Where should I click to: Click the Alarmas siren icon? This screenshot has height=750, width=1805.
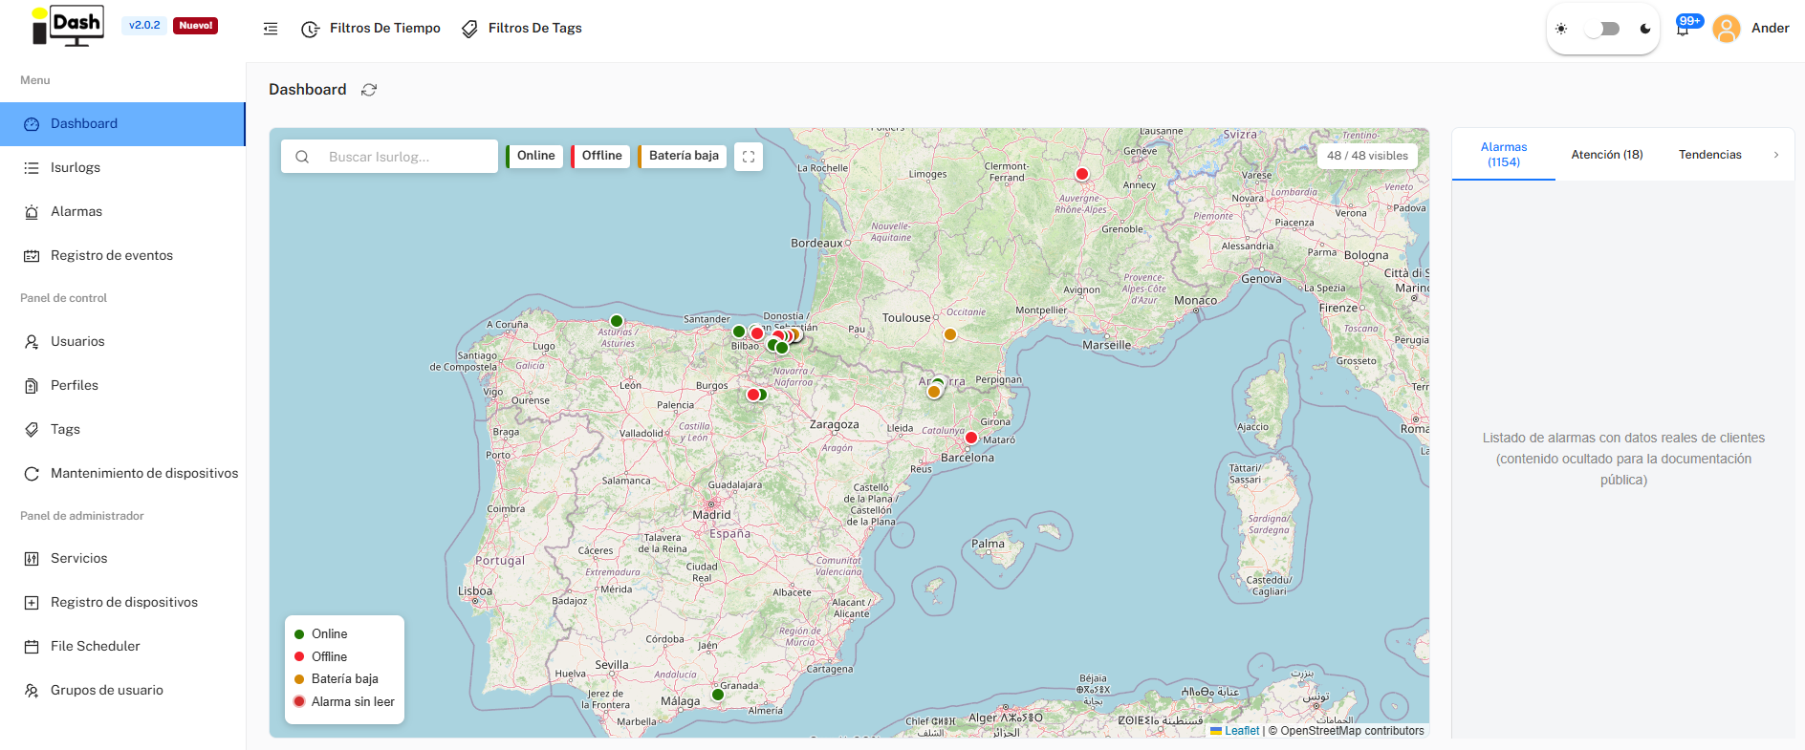tap(32, 212)
